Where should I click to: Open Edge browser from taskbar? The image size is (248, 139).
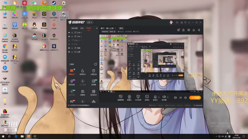[x=16, y=137]
